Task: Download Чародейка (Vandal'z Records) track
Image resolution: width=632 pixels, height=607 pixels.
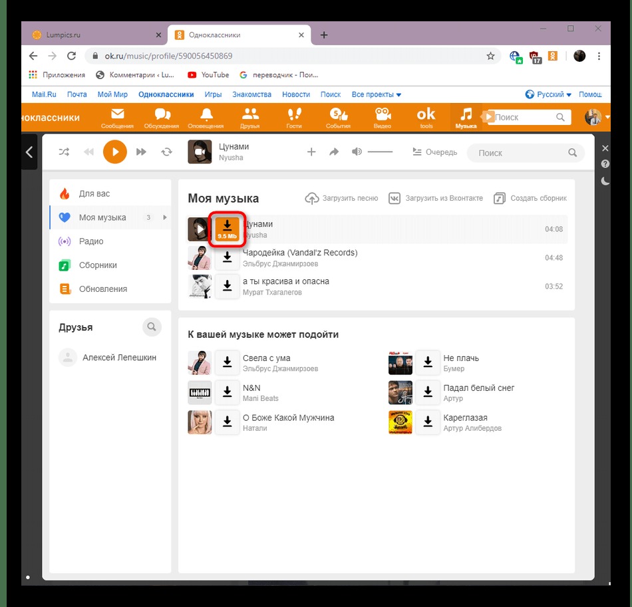Action: click(228, 258)
